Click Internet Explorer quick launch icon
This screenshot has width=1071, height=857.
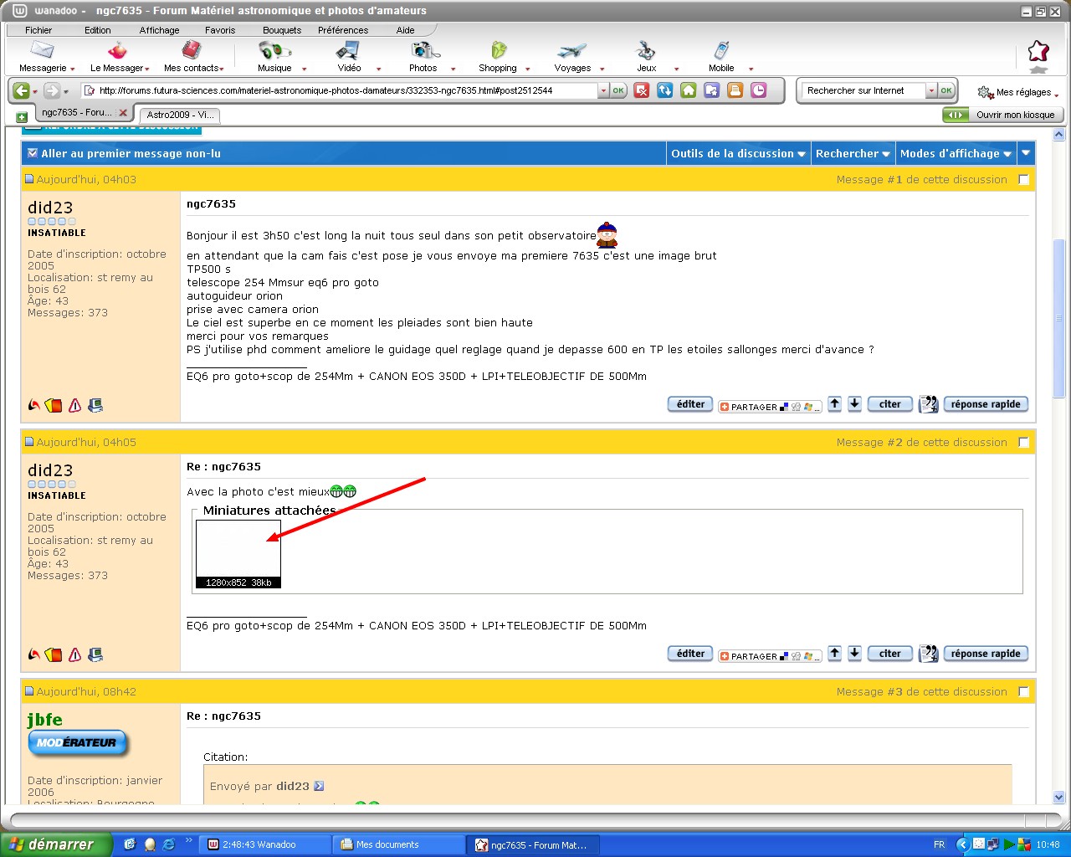[x=169, y=844]
